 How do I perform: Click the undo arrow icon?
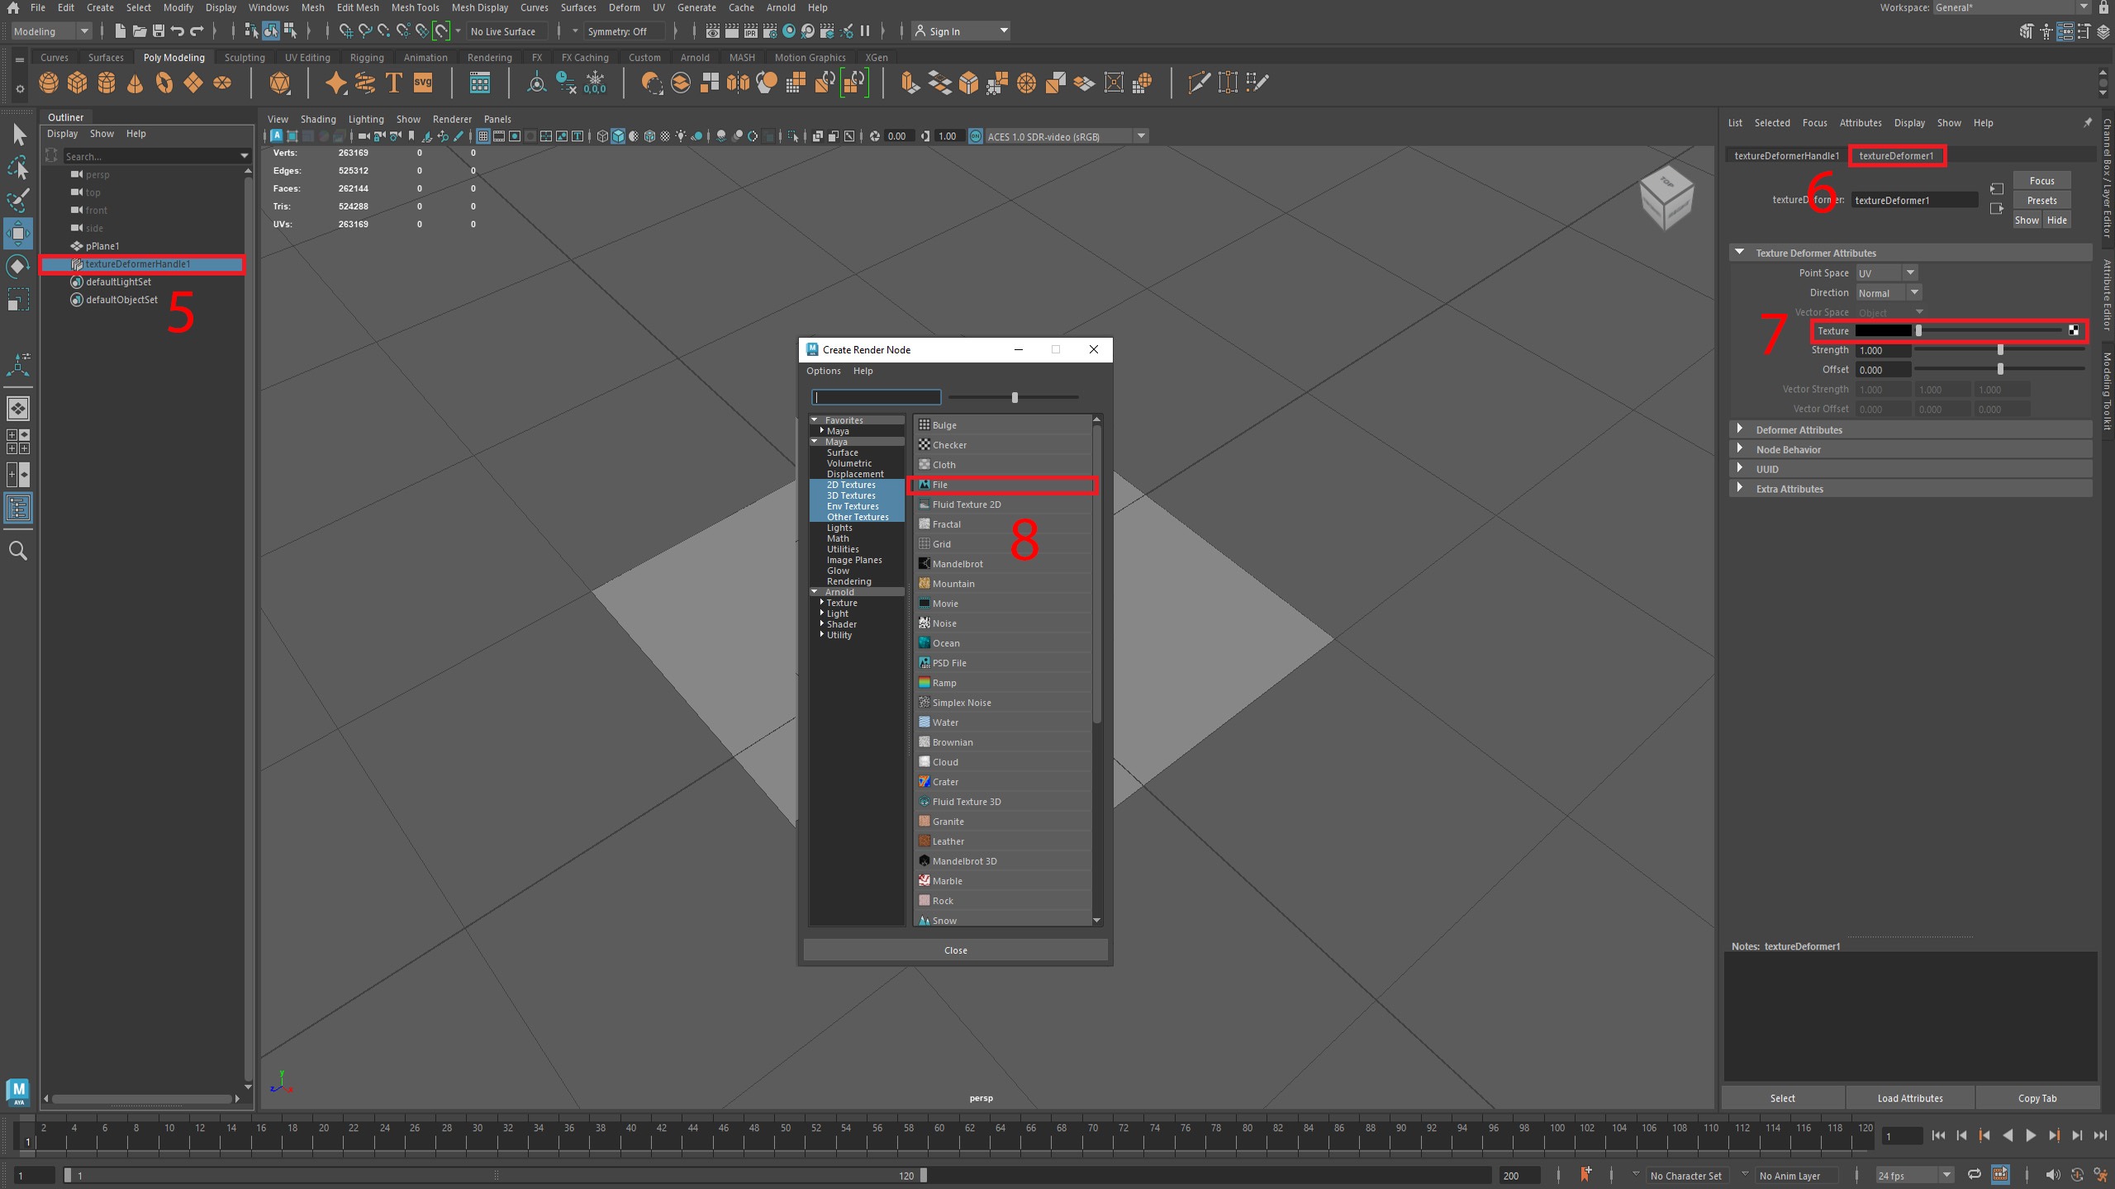(x=178, y=31)
